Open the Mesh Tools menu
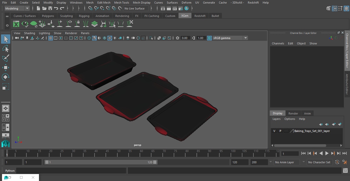The height and width of the screenshot is (181, 350). pos(121,3)
